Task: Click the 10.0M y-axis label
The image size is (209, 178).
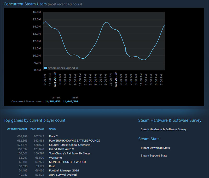Action: click(37, 56)
